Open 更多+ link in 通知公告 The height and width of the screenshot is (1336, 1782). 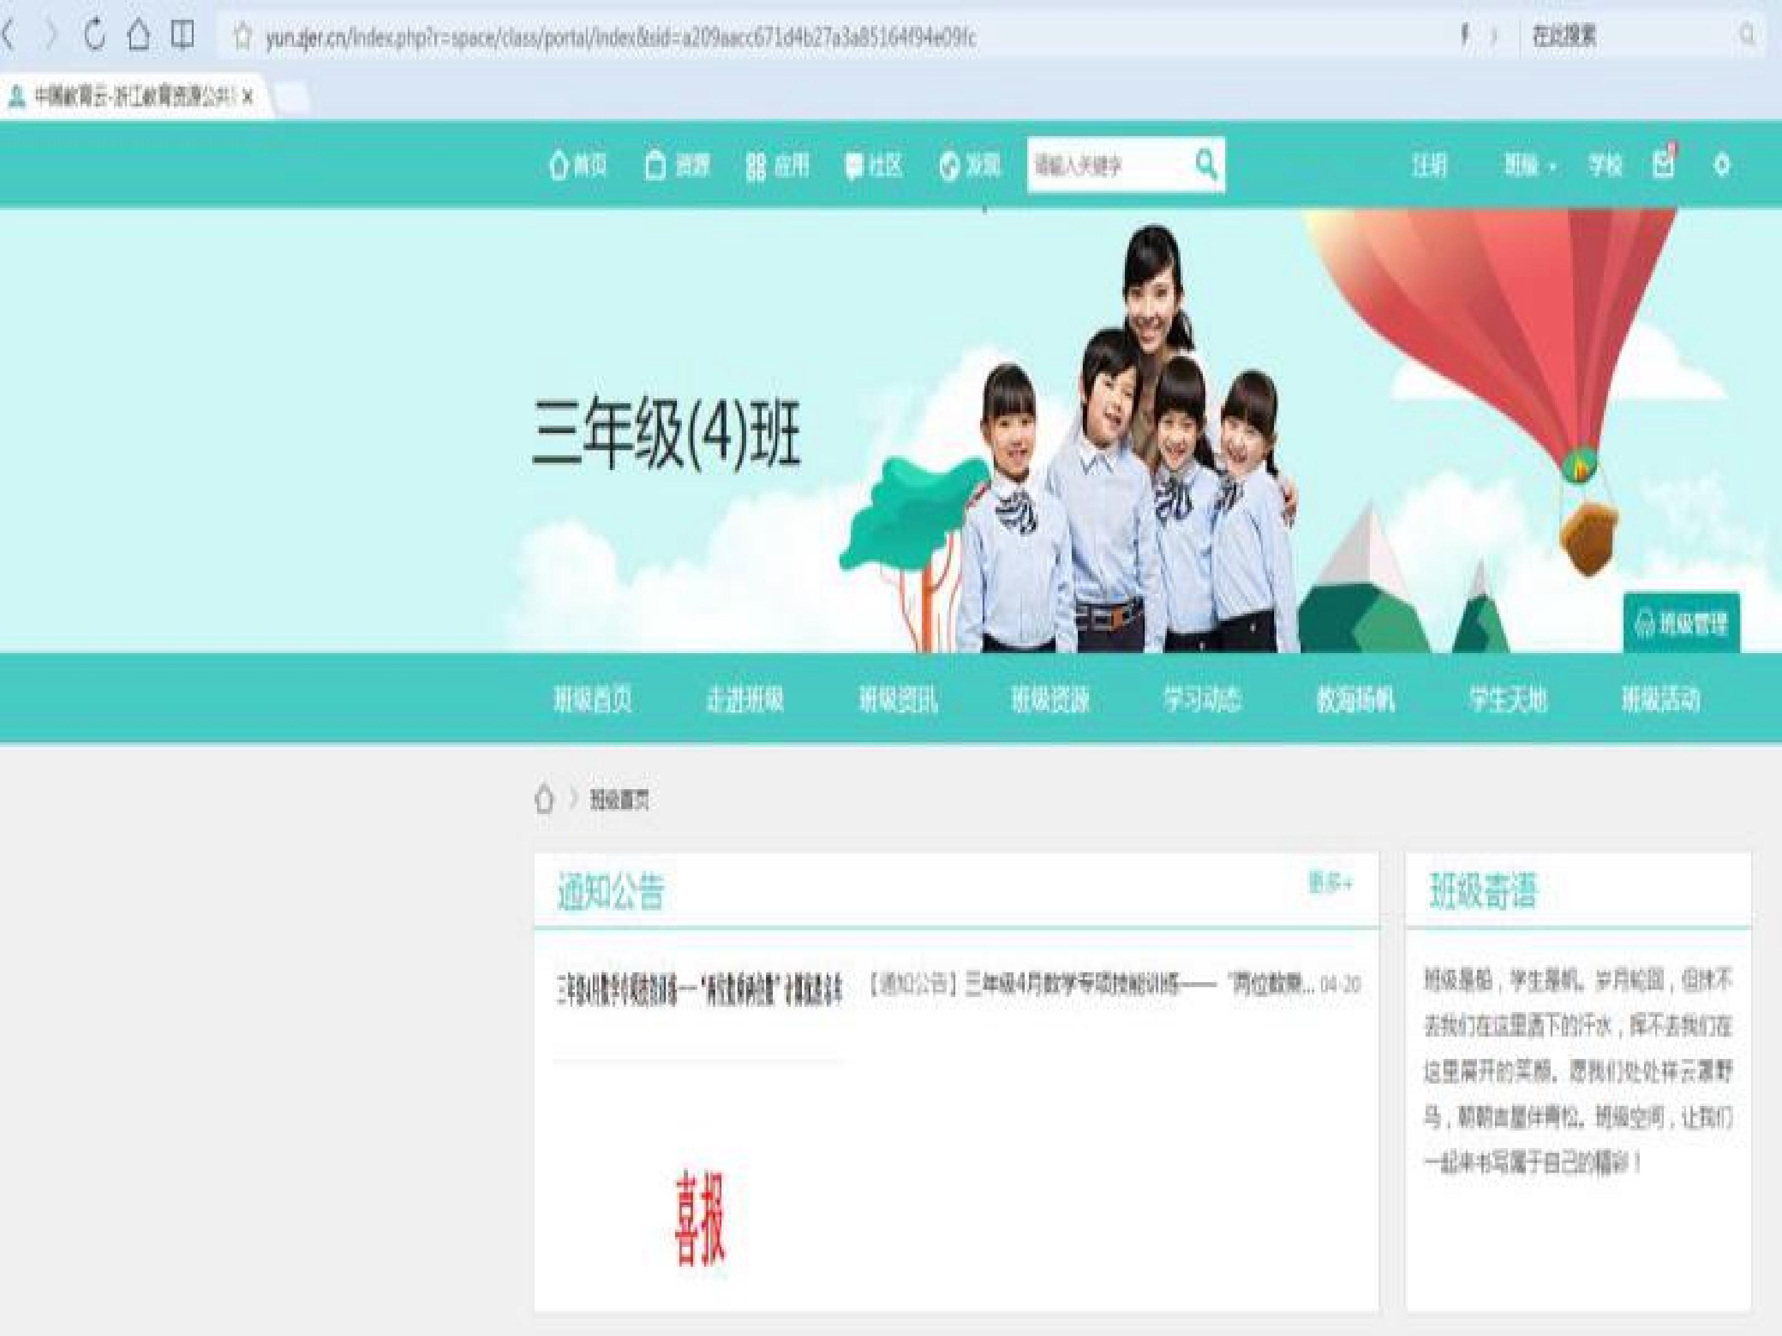click(1330, 883)
